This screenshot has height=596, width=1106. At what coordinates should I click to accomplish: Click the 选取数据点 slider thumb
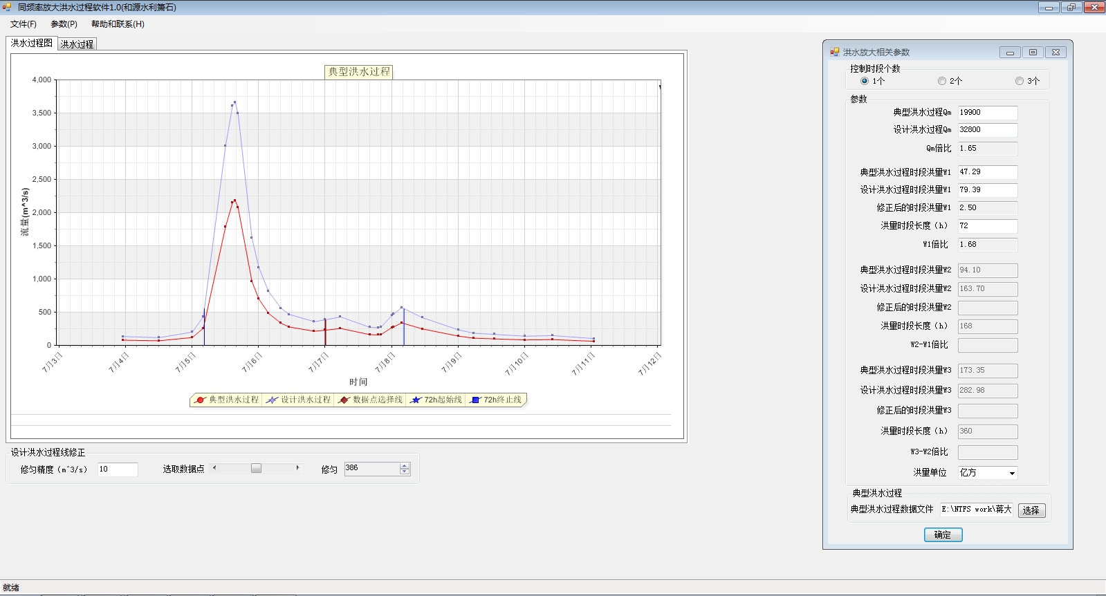point(256,468)
